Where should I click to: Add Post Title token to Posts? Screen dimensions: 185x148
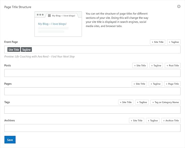click(x=173, y=65)
